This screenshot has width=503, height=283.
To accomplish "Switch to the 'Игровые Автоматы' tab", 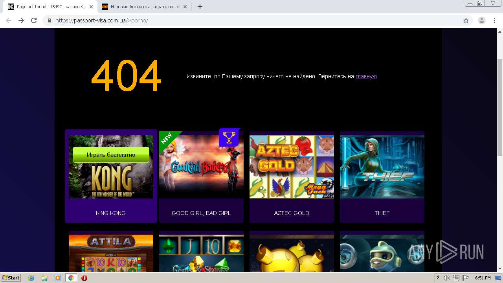I will (145, 7).
